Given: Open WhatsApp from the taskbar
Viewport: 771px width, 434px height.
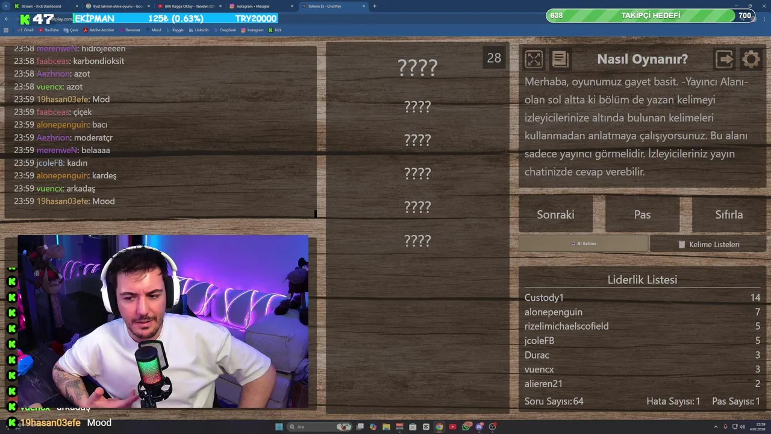Looking at the screenshot, I should (466, 427).
